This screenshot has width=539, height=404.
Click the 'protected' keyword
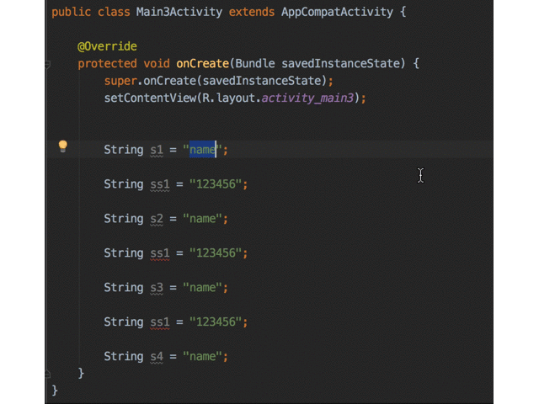coord(107,64)
